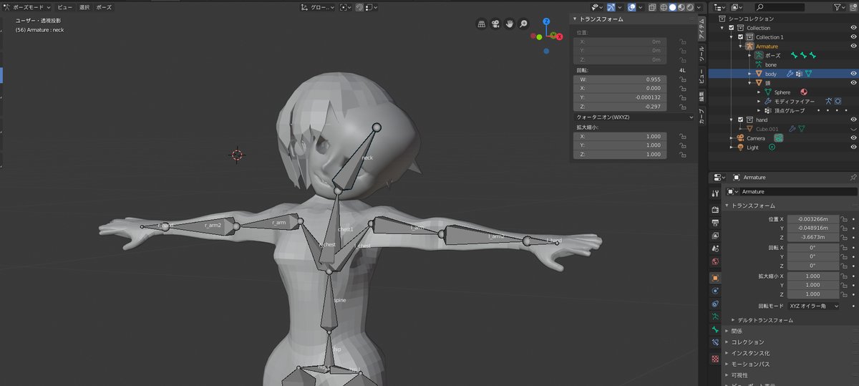
Task: Open the overlays dropdown arrow
Action: (641, 7)
